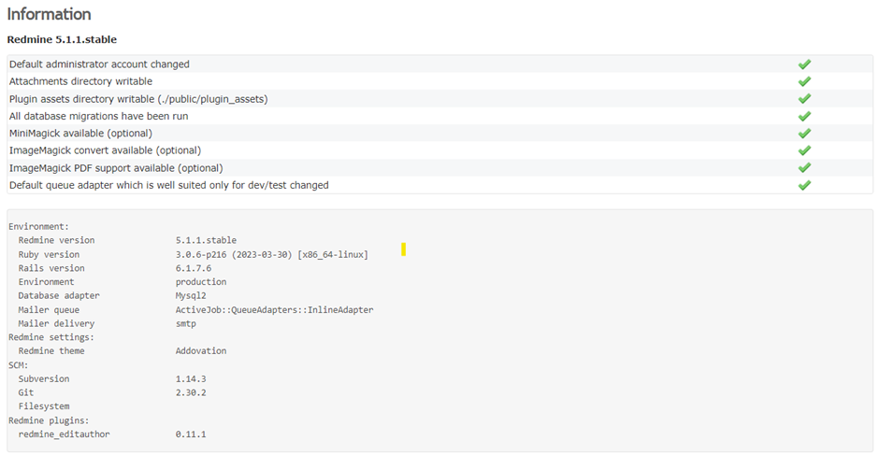
Task: Click the 'Attachments directory writable' text
Action: click(80, 81)
